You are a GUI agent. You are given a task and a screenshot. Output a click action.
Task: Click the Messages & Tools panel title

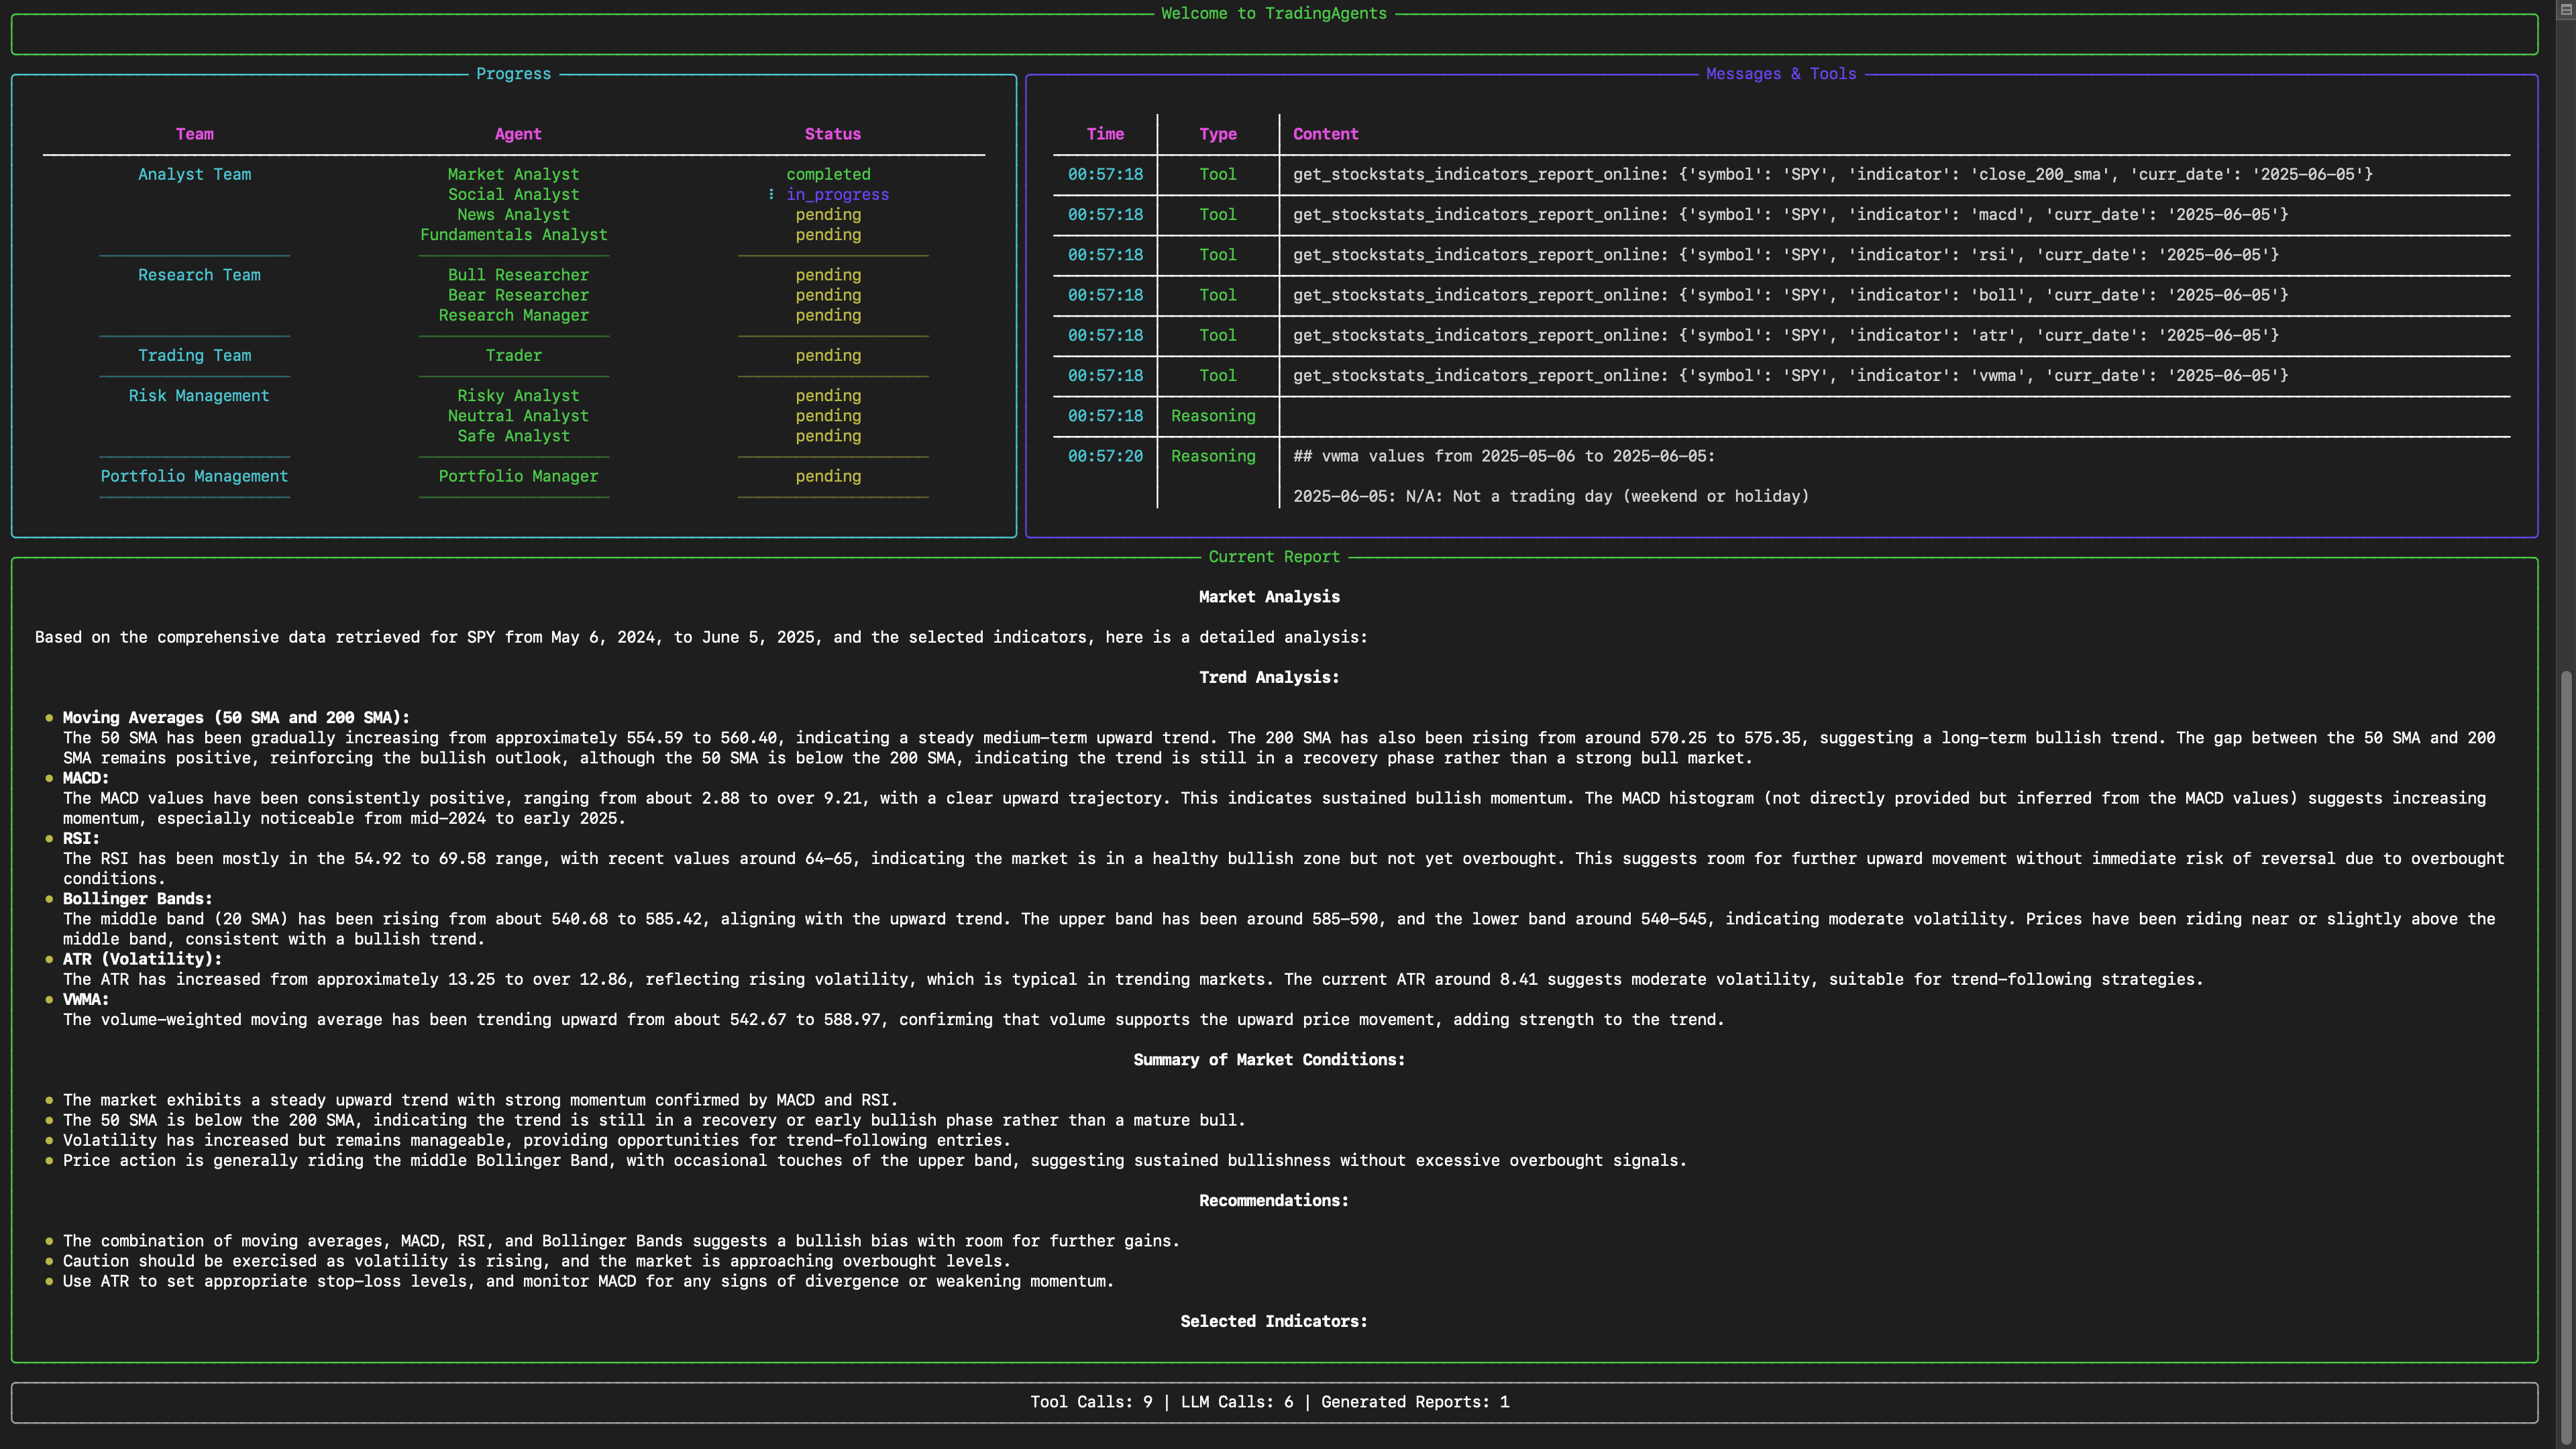point(1780,74)
